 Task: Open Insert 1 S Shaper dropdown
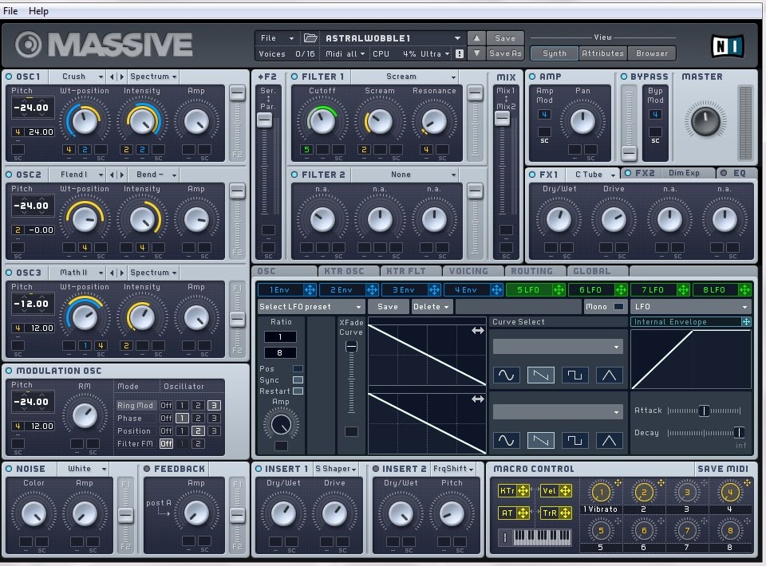336,469
